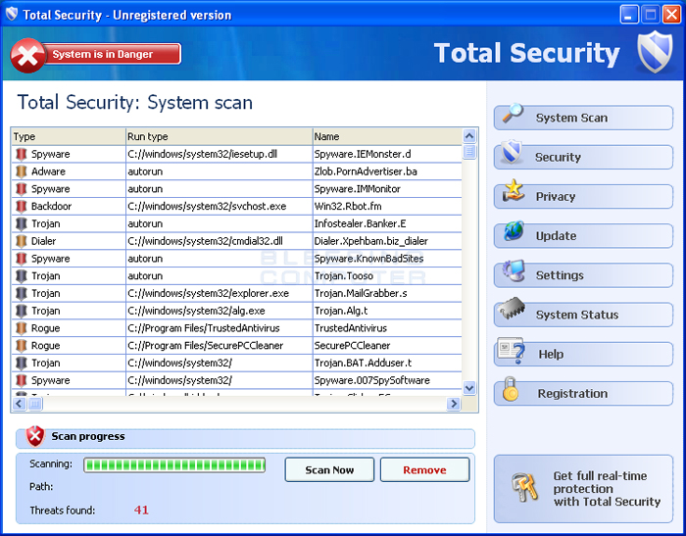Go to the Privacy section
This screenshot has width=686, height=536.
click(x=583, y=196)
